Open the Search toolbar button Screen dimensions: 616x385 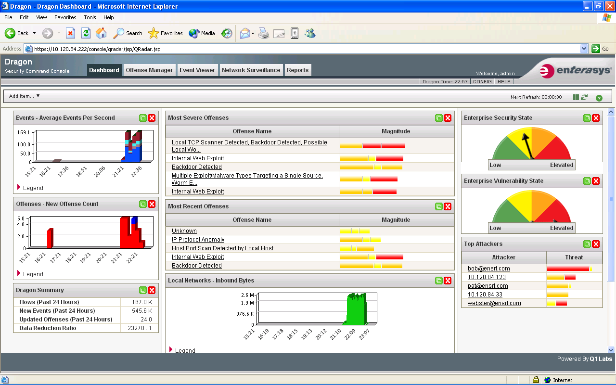click(128, 33)
